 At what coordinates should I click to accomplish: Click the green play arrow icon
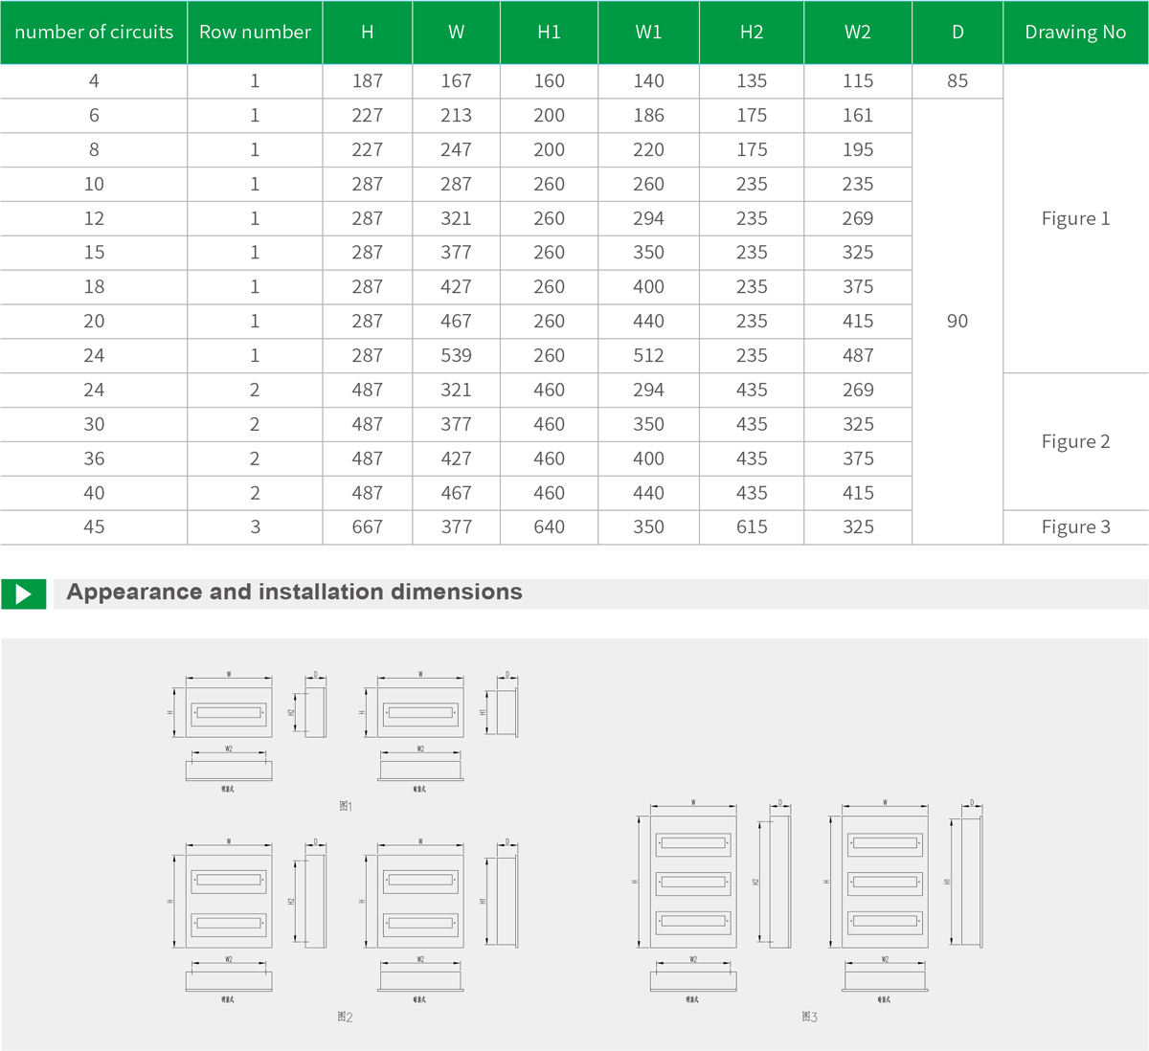[23, 593]
